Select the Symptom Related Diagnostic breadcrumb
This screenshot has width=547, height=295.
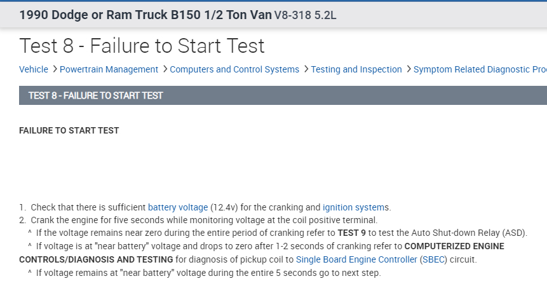click(x=480, y=69)
